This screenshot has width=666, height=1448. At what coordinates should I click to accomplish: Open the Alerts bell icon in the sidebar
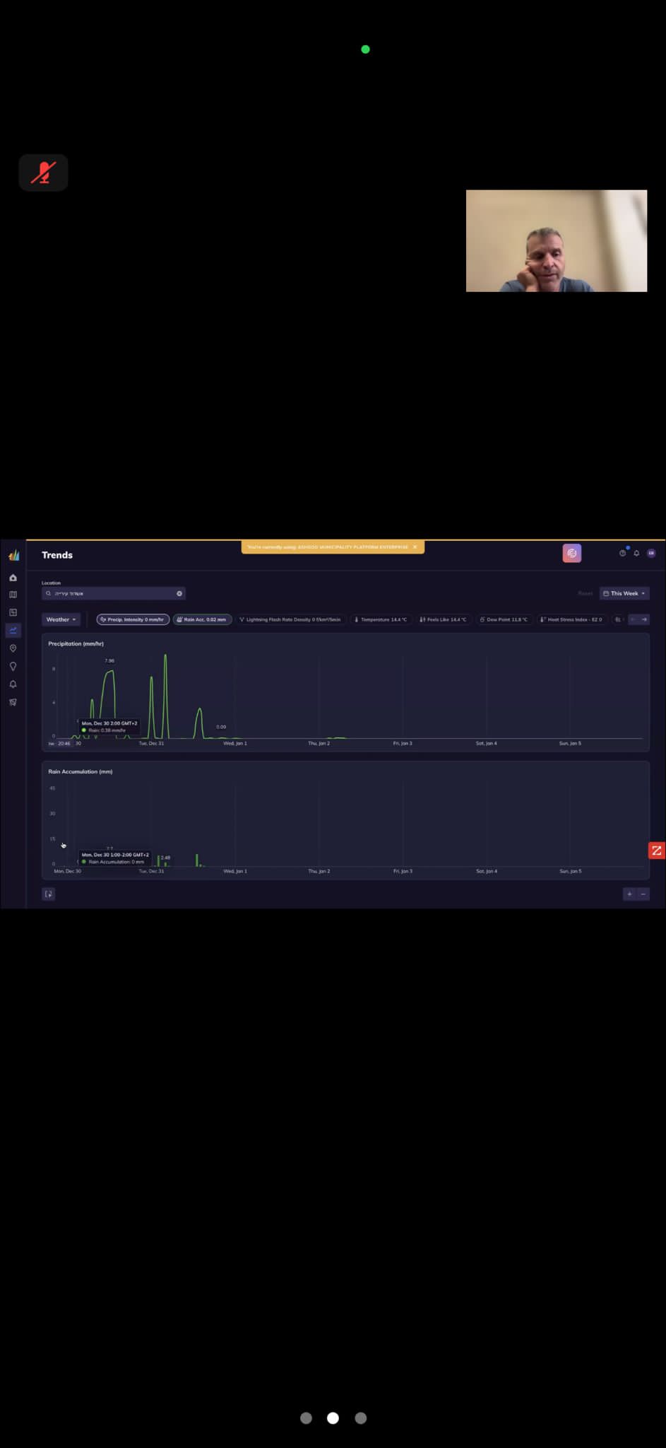pos(13,684)
